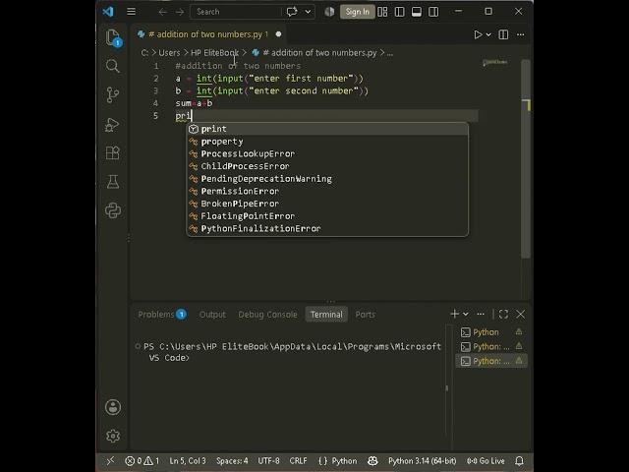Go forward with the right arrow

tap(180, 12)
